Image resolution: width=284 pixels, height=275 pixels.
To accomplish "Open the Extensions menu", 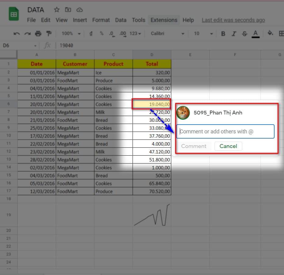I will [x=164, y=20].
